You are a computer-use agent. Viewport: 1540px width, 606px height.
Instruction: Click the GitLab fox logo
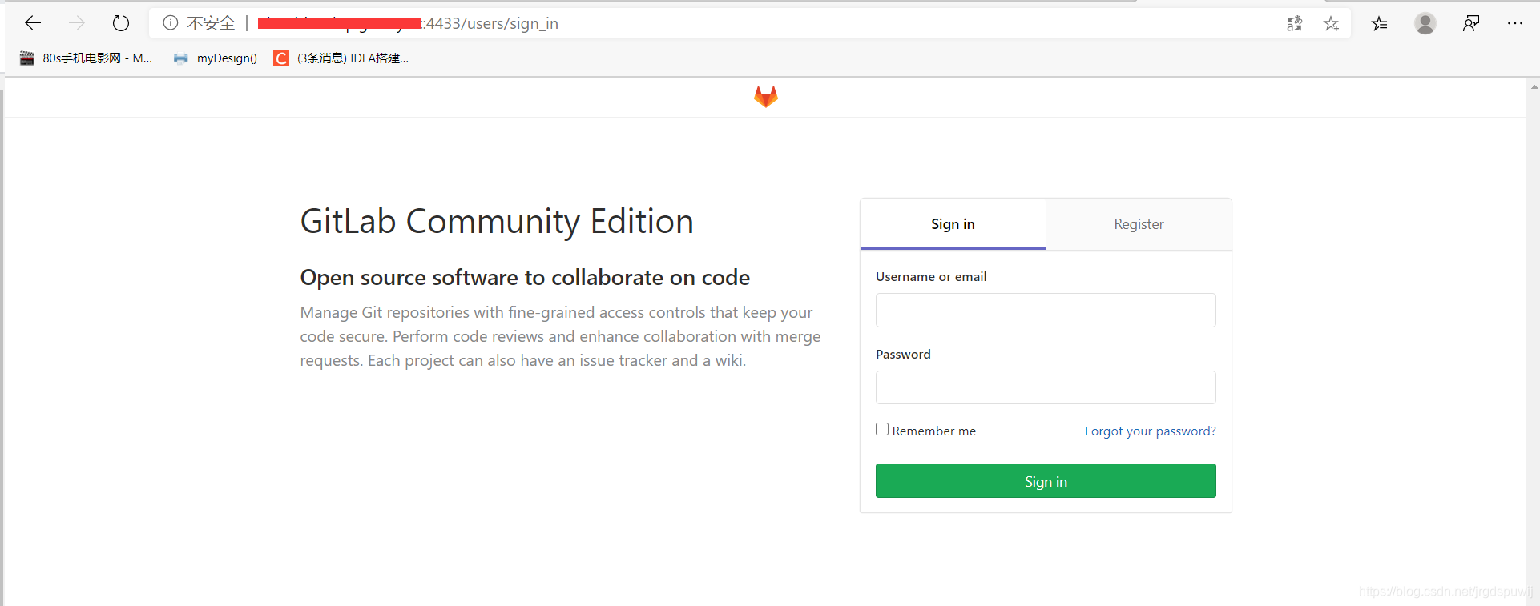pos(766,96)
